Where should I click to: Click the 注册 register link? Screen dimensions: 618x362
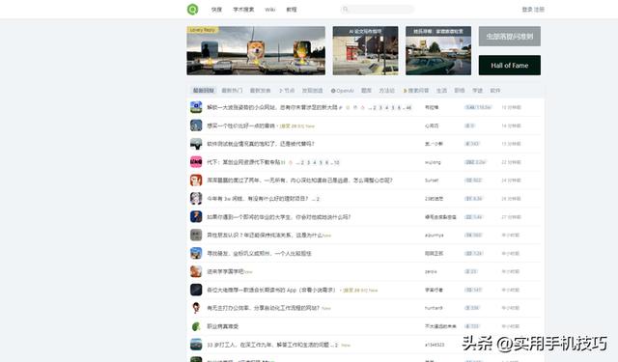(539, 10)
